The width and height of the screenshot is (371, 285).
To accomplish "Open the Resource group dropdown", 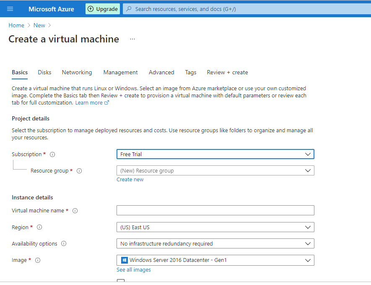I will pyautogui.click(x=215, y=170).
